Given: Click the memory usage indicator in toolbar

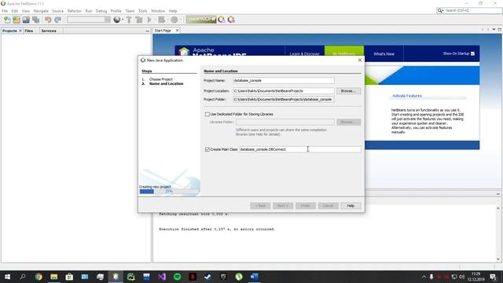Looking at the screenshot, I should click(x=201, y=20).
